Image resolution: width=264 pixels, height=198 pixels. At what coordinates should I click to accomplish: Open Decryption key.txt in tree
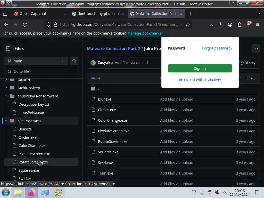pyautogui.click(x=34, y=104)
